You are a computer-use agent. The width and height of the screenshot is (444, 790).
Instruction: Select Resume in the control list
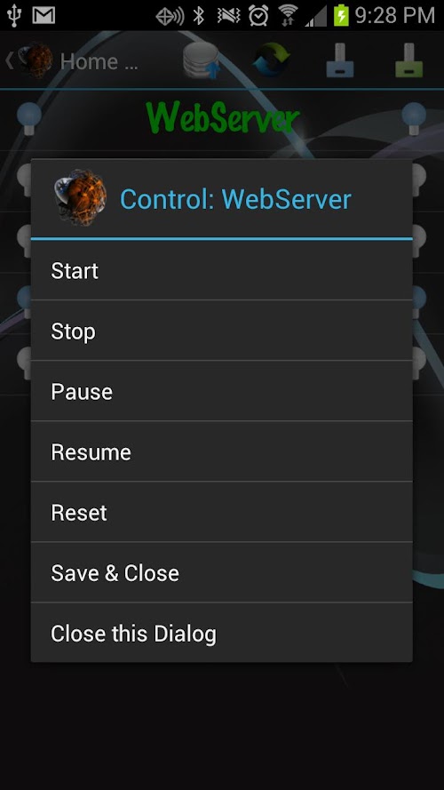point(221,451)
